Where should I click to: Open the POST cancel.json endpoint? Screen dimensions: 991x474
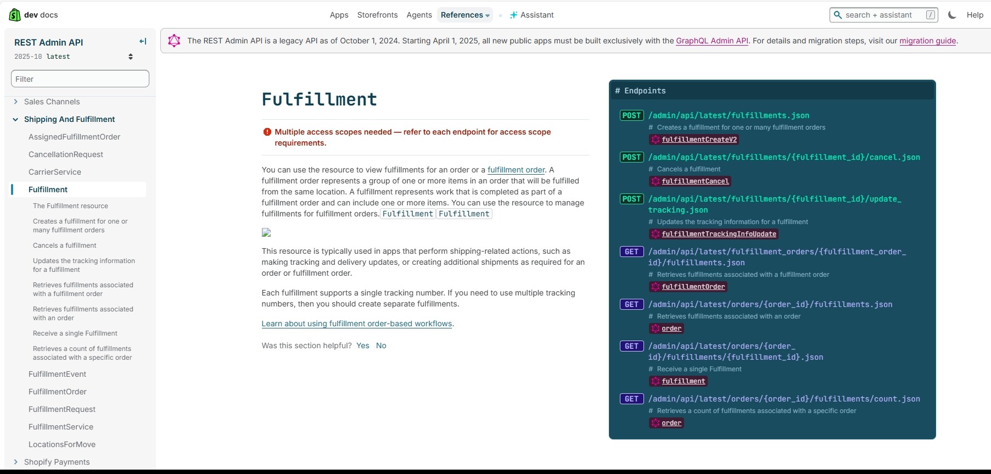[x=784, y=157]
